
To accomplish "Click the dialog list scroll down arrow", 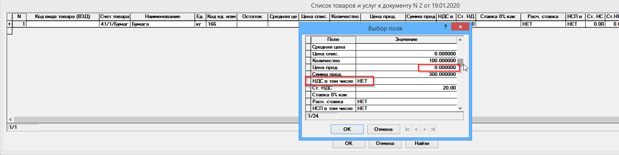I will pyautogui.click(x=460, y=108).
